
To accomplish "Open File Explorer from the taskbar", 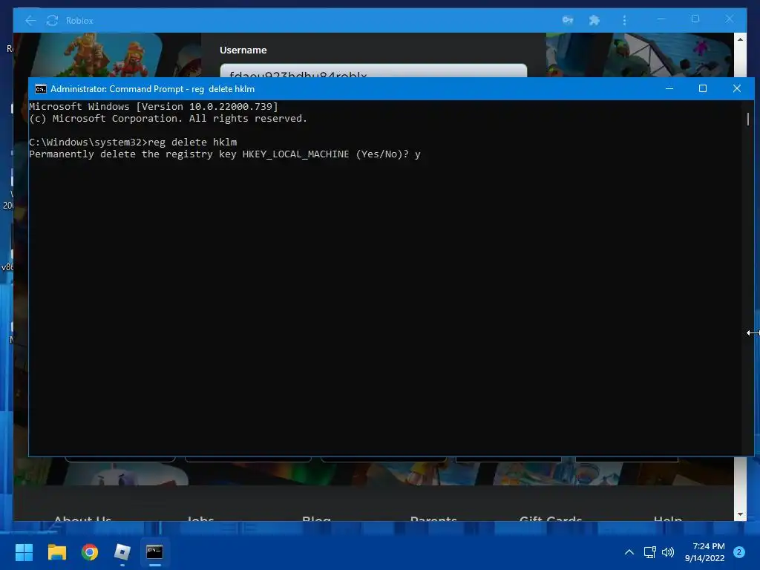I will 56,552.
